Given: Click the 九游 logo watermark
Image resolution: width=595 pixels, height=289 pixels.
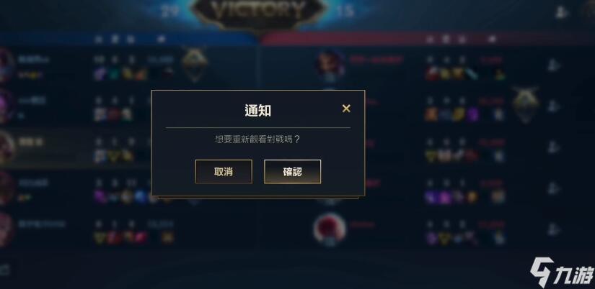Looking at the screenshot, I should pos(562,272).
